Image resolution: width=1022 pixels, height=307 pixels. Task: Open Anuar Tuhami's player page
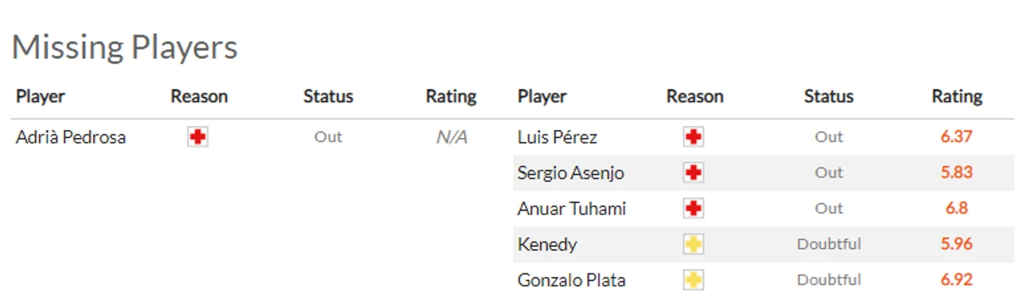pos(572,208)
